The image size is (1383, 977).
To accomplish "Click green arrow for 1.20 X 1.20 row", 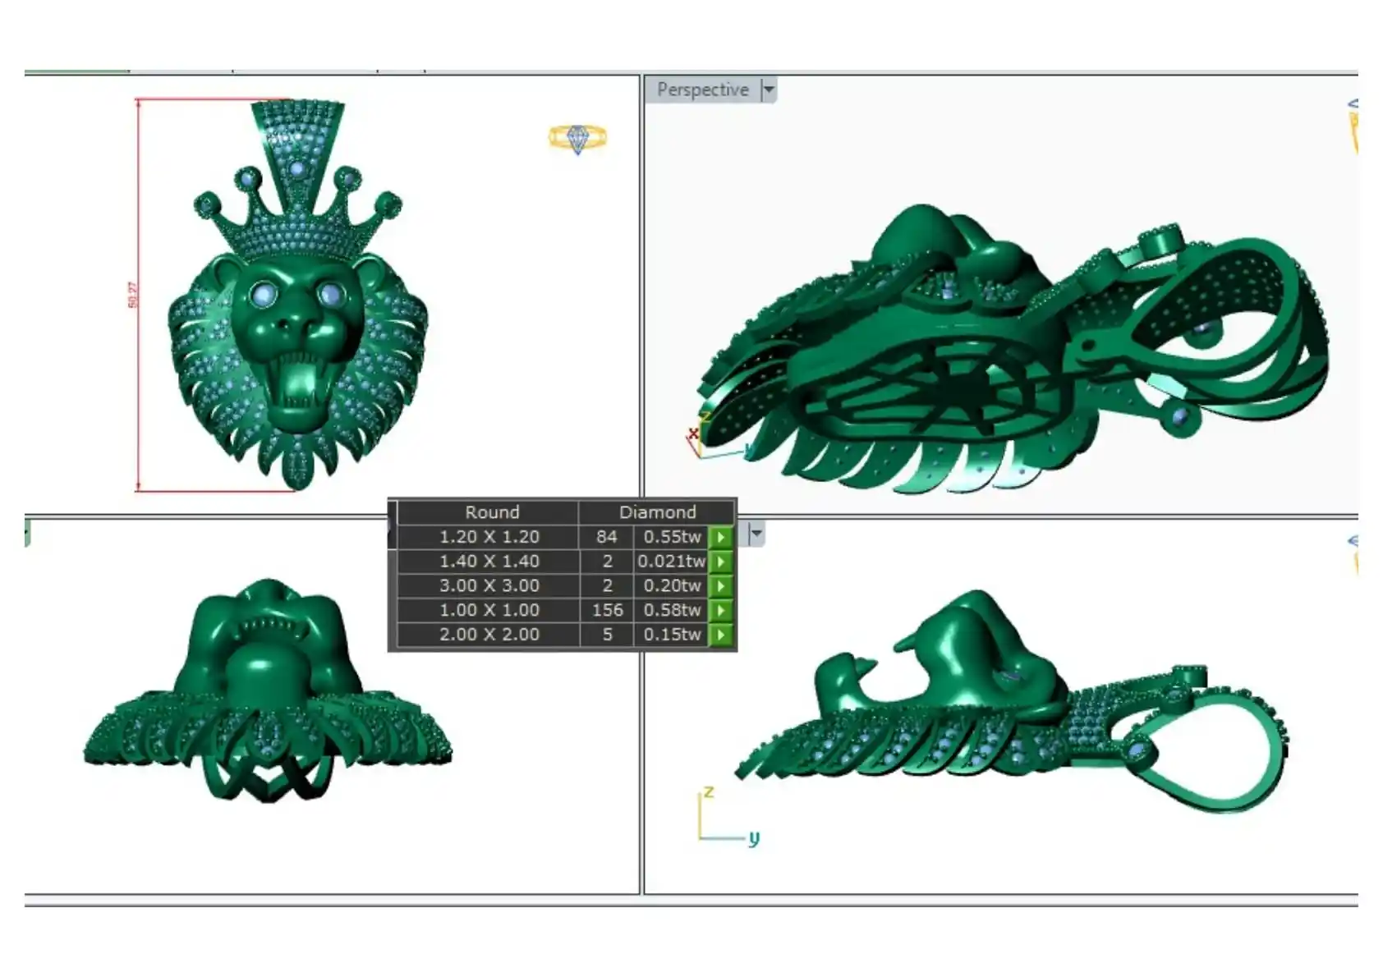I will click(x=720, y=537).
